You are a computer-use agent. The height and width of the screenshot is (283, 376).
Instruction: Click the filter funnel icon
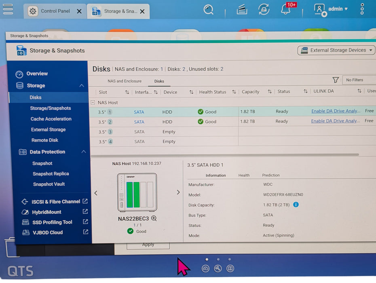pyautogui.click(x=336, y=80)
